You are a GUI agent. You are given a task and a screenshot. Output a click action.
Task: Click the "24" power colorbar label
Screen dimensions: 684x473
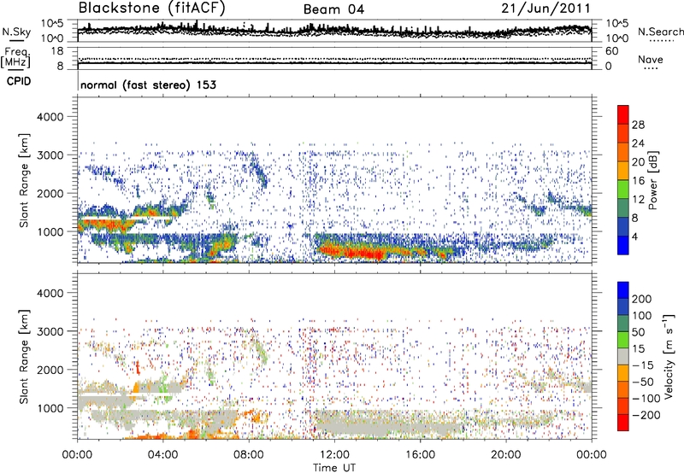638,143
